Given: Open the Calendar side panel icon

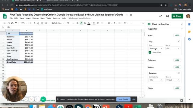Looking at the screenshot, I should click(x=189, y=24).
